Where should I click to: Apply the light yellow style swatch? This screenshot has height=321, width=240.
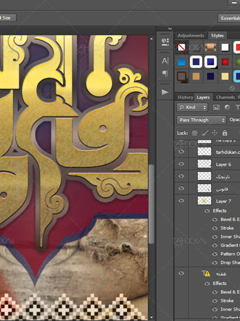(225, 76)
